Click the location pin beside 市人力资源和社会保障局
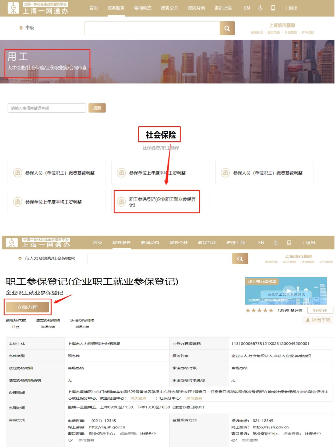This screenshot has height=447, width=335. click(20, 259)
